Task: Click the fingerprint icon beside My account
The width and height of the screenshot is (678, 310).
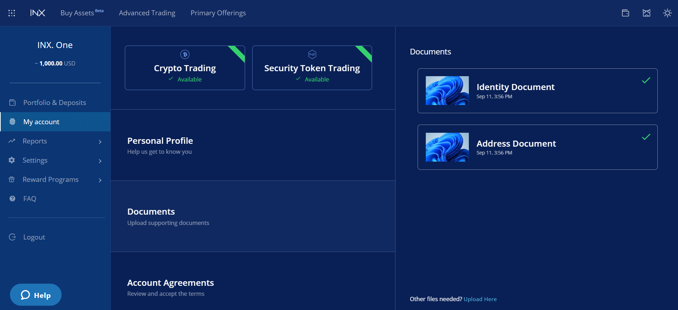Action: 12,122
